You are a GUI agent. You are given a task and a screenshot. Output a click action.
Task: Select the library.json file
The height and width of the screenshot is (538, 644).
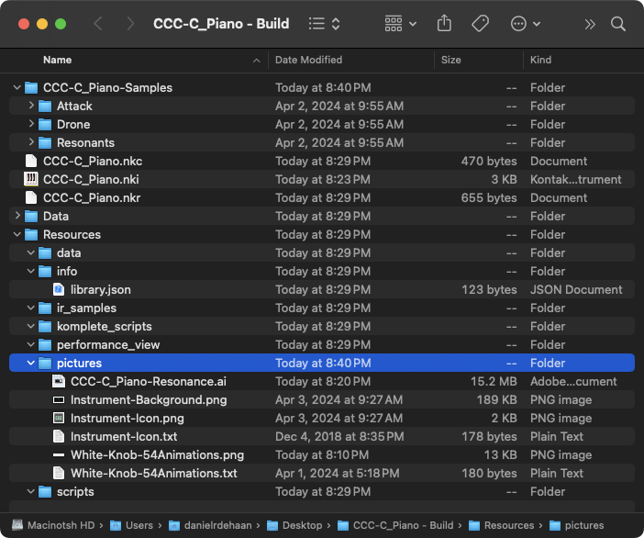pos(100,289)
